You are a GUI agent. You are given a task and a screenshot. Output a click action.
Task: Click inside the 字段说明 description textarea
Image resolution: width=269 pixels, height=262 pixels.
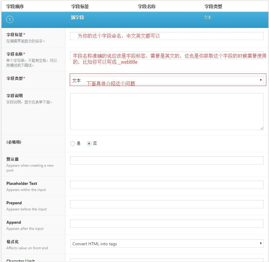167,111
